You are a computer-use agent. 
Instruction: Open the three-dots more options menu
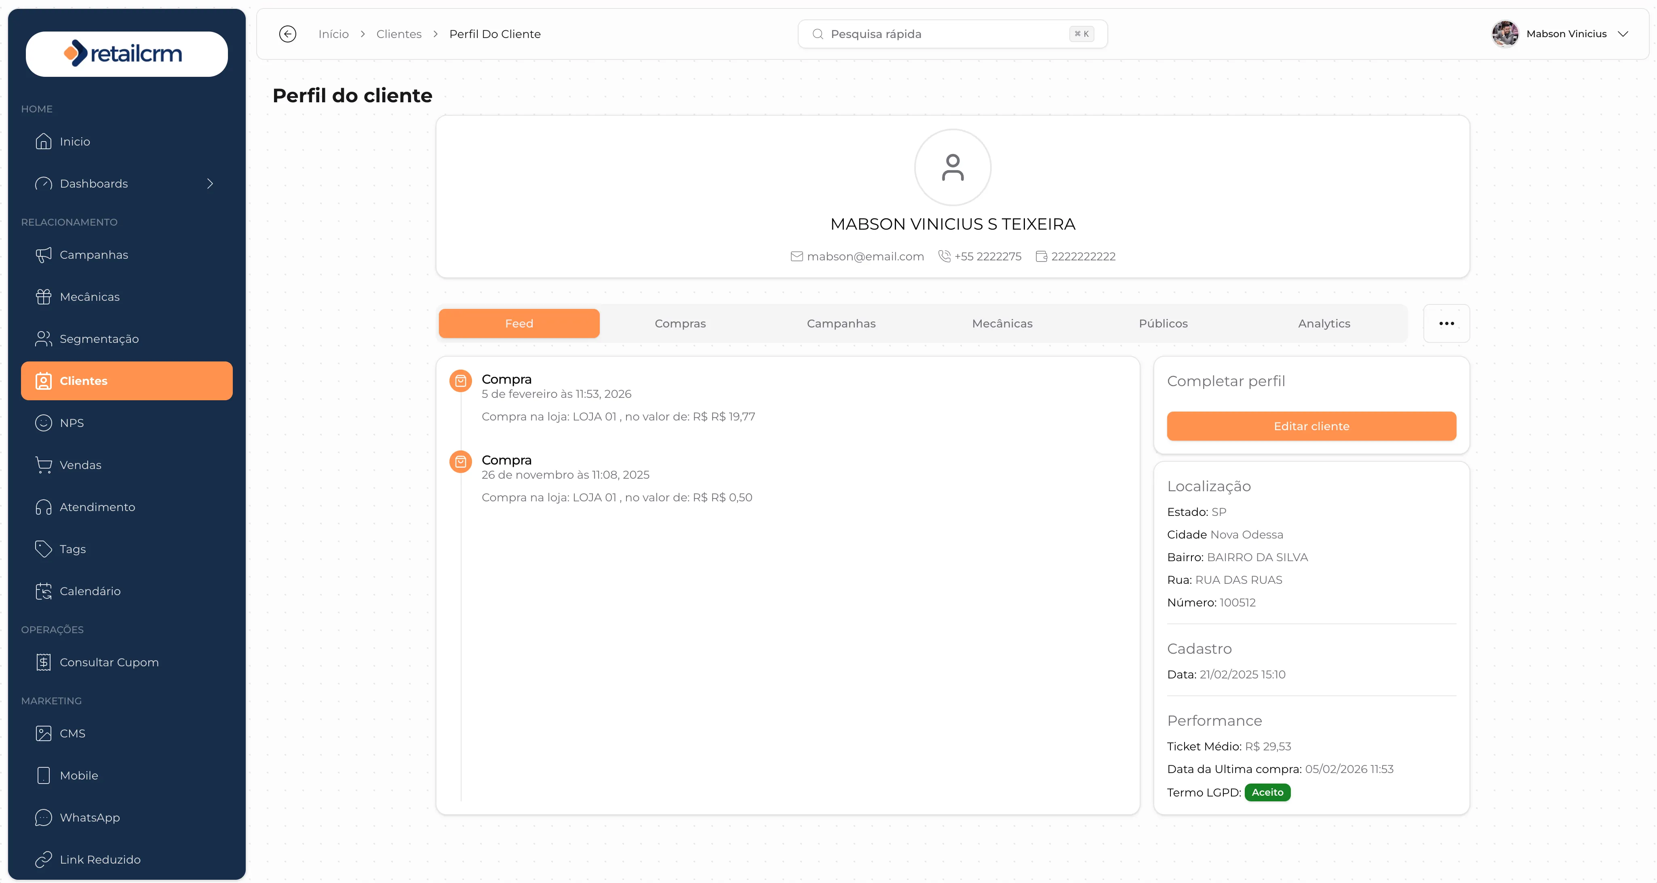1446,324
